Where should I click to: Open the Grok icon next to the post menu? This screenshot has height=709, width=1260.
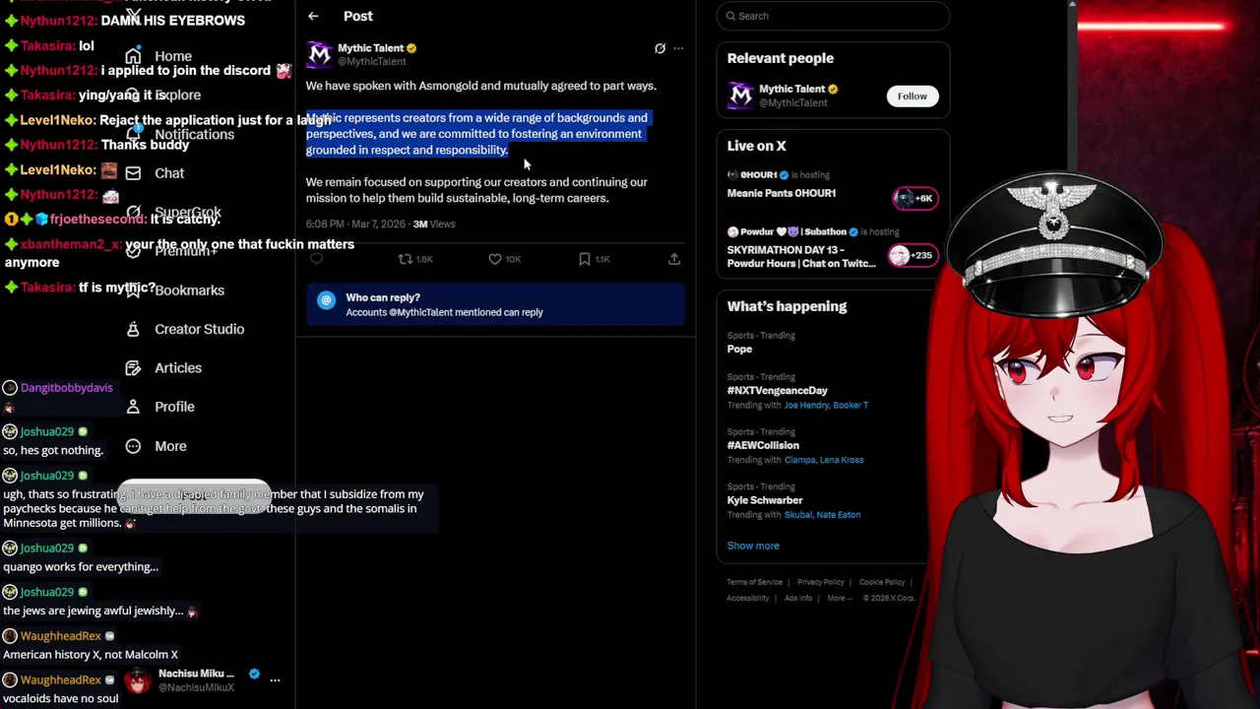coord(660,48)
